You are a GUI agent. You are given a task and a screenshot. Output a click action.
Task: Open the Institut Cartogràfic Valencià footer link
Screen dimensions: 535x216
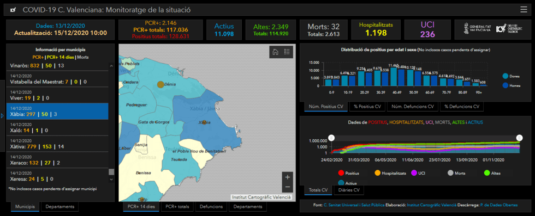pos(432,205)
